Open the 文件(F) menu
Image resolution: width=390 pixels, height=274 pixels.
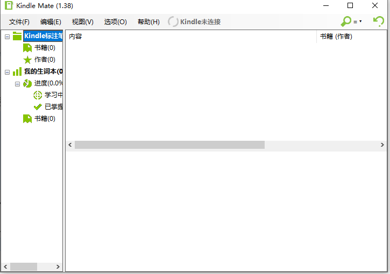19,22
